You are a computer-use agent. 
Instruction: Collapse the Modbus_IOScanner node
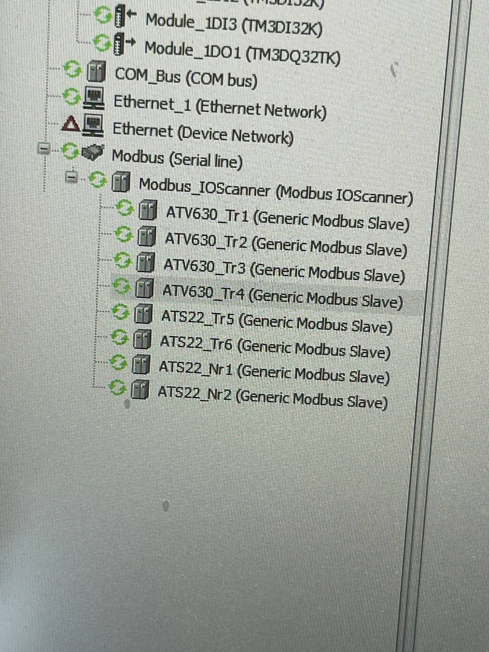(x=72, y=178)
